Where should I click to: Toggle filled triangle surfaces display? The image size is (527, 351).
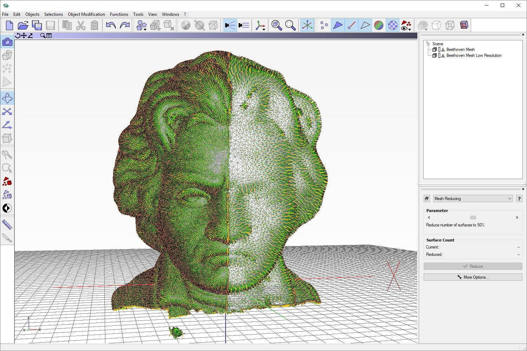(338, 25)
